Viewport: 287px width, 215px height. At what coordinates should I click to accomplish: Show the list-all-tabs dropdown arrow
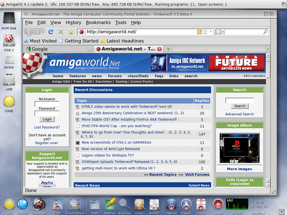click(x=268, y=49)
